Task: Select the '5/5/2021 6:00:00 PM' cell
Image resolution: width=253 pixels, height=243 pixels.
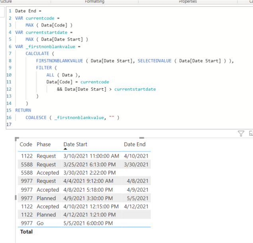Action: [x=88, y=223]
